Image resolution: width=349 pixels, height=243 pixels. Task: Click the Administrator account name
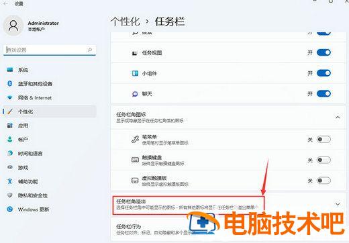coord(43,23)
